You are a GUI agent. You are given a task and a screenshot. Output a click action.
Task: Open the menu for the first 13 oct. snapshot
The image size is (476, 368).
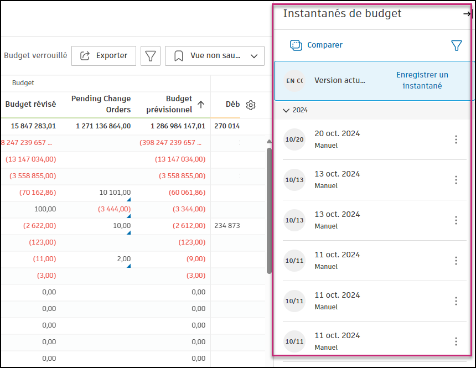pos(456,179)
